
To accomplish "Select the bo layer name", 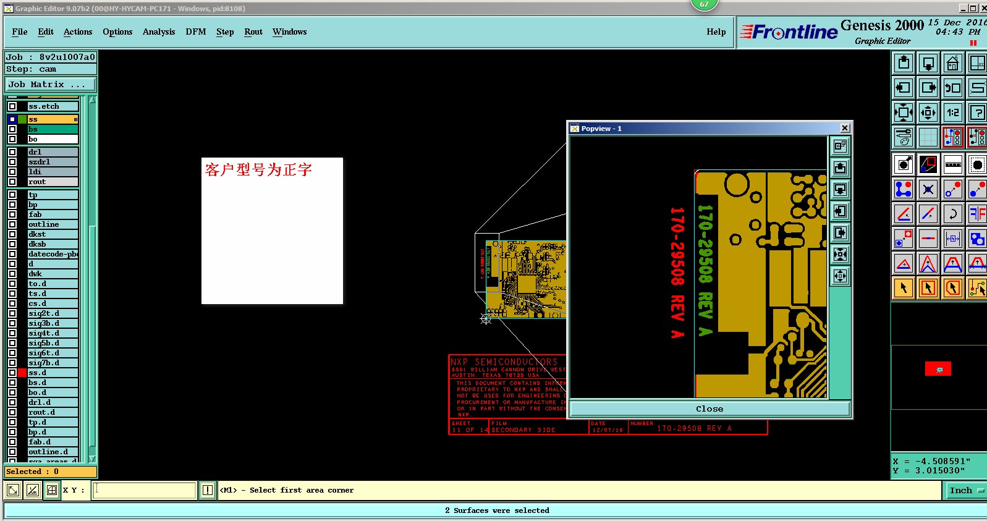I will coord(53,139).
